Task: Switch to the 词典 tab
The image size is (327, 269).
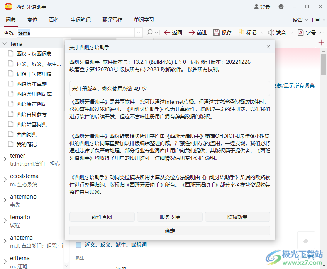Action: coord(11,20)
